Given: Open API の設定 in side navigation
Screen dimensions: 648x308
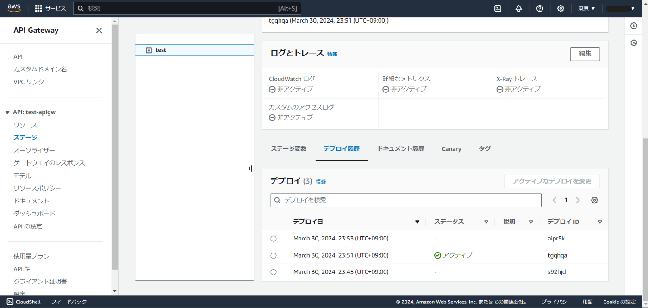Looking at the screenshot, I should point(28,227).
